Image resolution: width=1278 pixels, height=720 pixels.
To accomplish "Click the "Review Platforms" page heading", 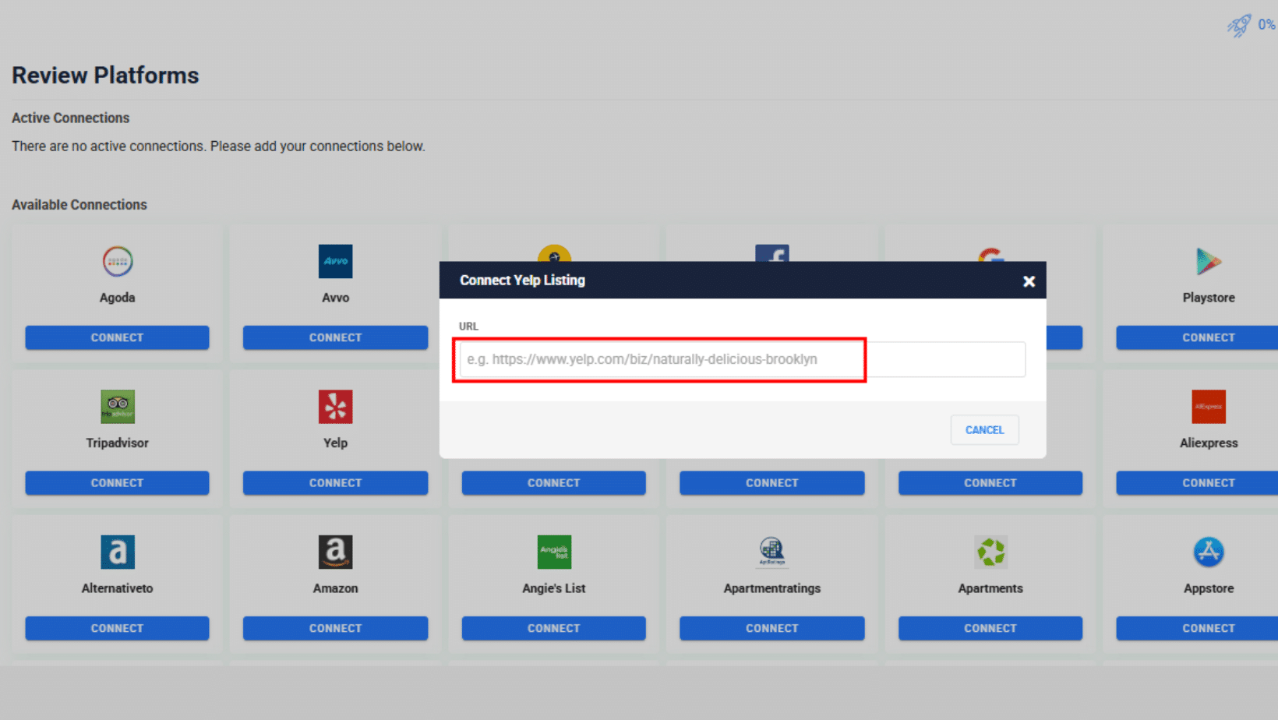I will point(105,76).
